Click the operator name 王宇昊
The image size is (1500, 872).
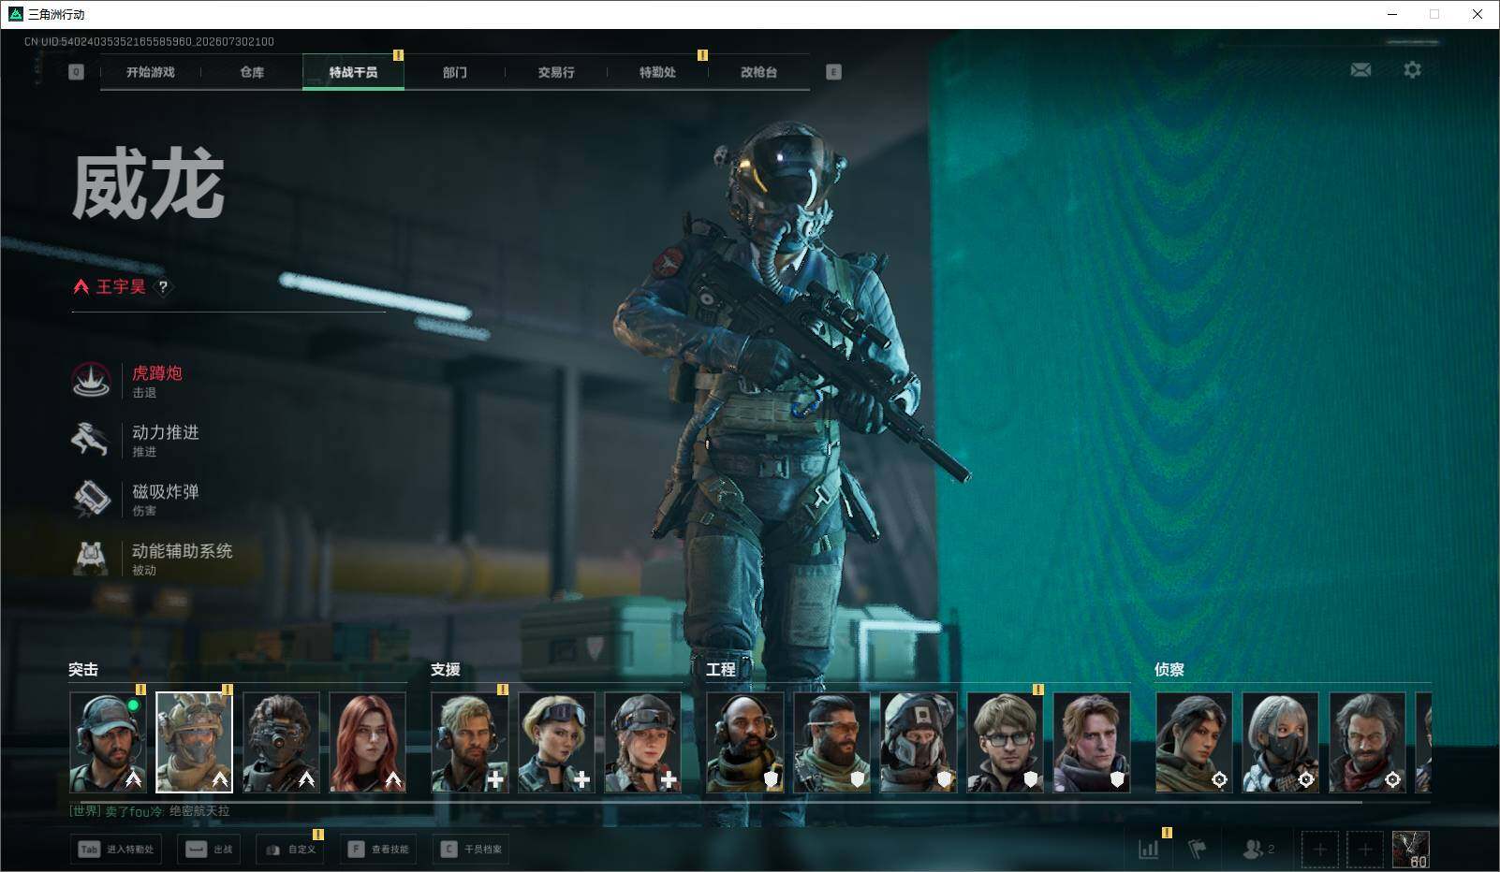pos(121,287)
